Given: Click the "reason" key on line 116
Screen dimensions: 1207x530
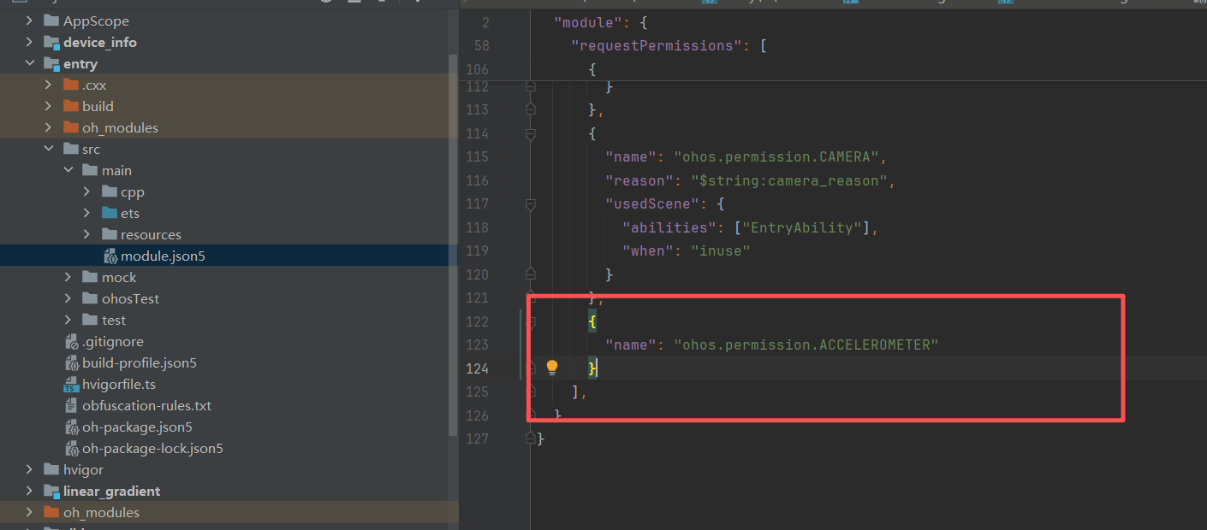Looking at the screenshot, I should [639, 180].
